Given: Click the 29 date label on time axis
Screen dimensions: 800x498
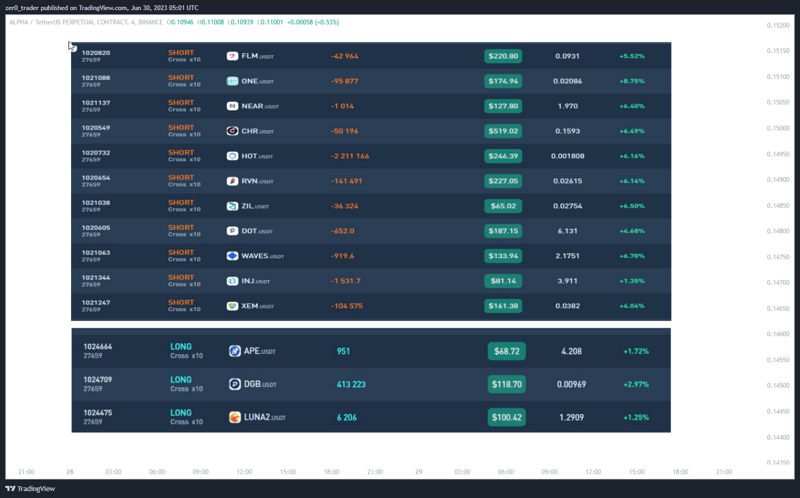Looking at the screenshot, I should pyautogui.click(x=419, y=472).
